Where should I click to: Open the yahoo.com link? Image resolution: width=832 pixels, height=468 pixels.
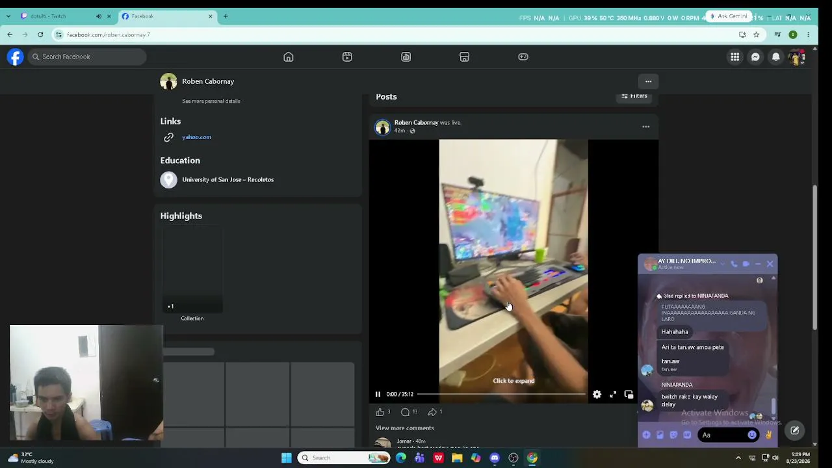point(196,137)
